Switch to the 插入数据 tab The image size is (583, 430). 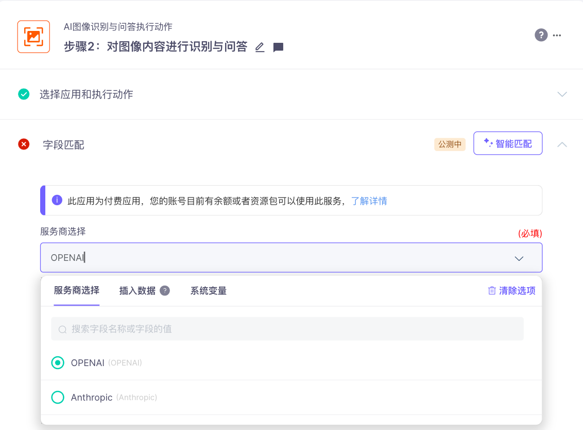point(137,291)
